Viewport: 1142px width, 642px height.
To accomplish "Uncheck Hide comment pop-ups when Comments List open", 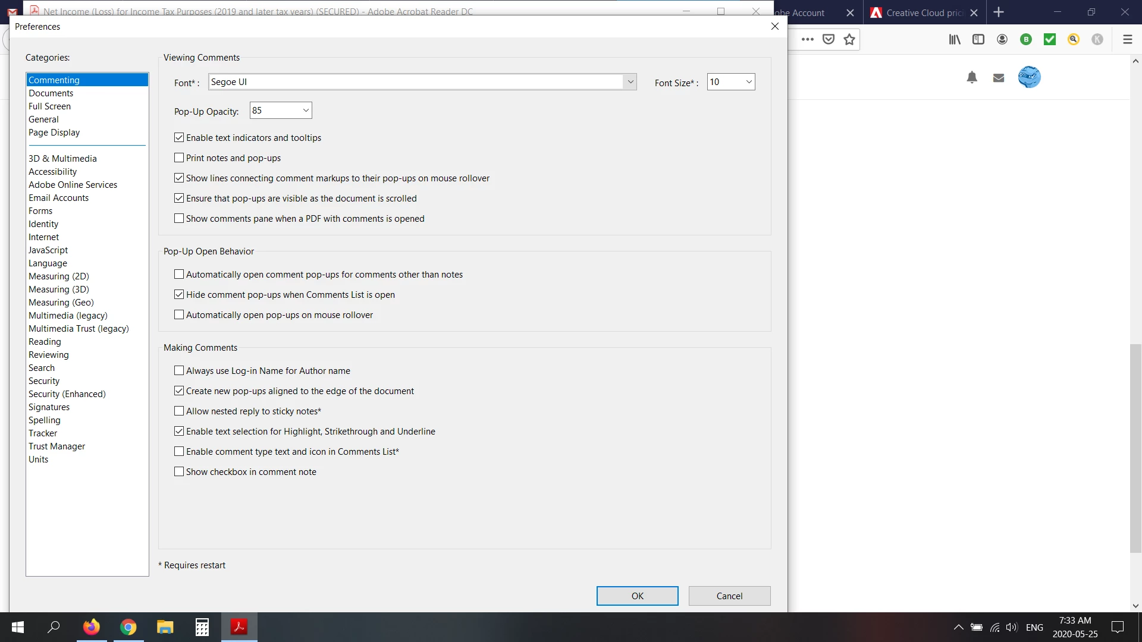I will point(179,295).
